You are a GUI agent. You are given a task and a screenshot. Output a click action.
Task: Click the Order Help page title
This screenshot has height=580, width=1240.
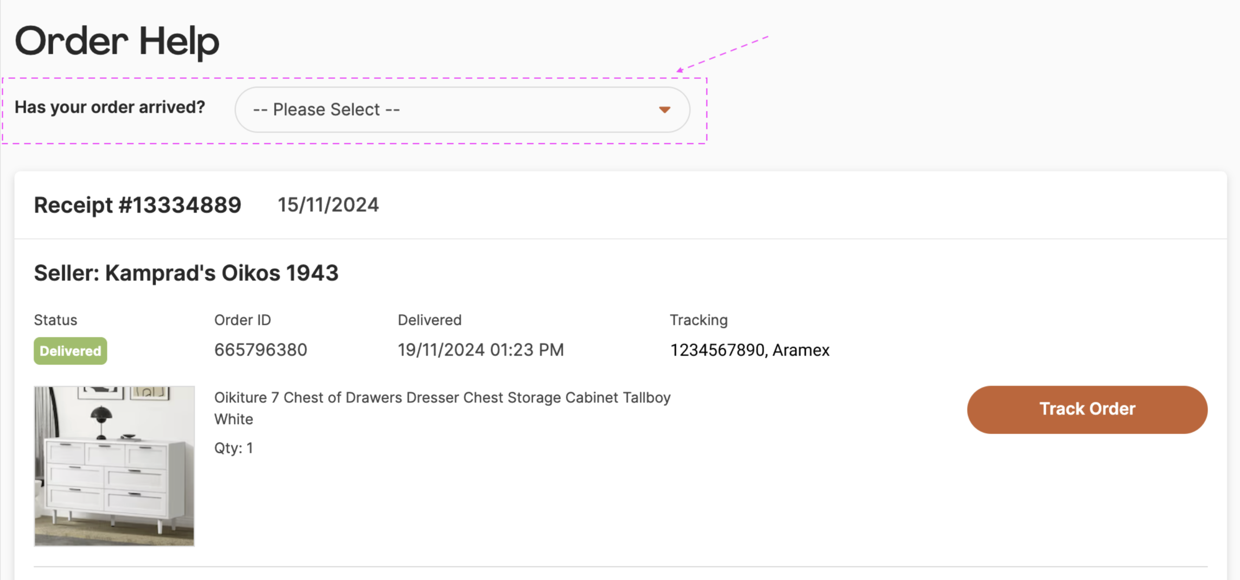(x=117, y=41)
